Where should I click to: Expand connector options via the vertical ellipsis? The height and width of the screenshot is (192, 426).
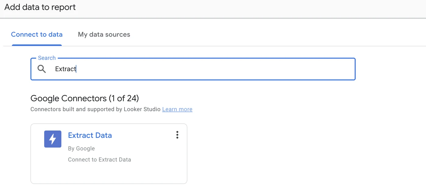(177, 135)
